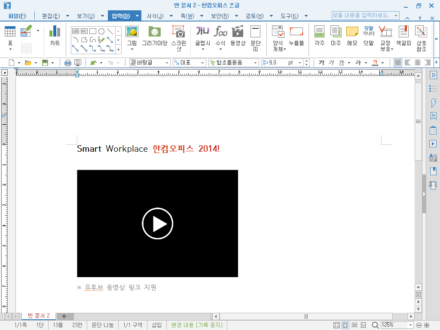Insert a table with the 표 icon
Image resolution: width=440 pixels, height=330 pixels.
[10, 31]
